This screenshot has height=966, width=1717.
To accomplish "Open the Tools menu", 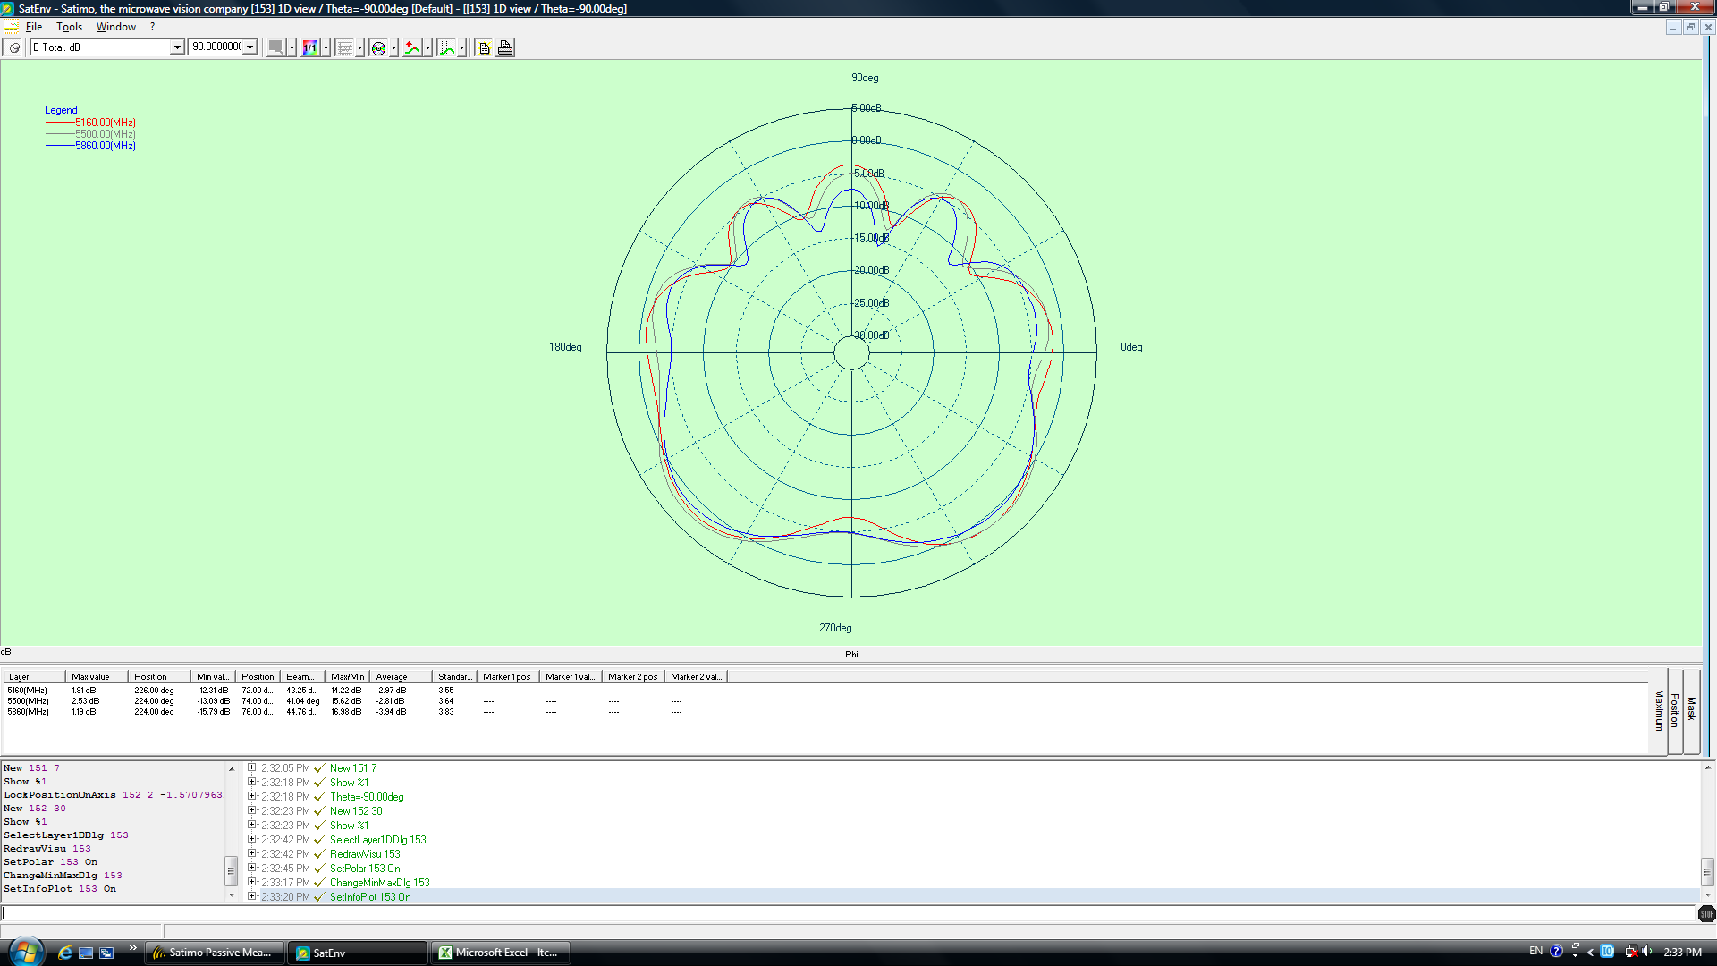I will coord(69,27).
